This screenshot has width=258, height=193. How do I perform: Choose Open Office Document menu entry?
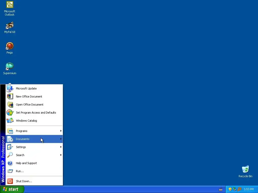pyautogui.click(x=34, y=104)
